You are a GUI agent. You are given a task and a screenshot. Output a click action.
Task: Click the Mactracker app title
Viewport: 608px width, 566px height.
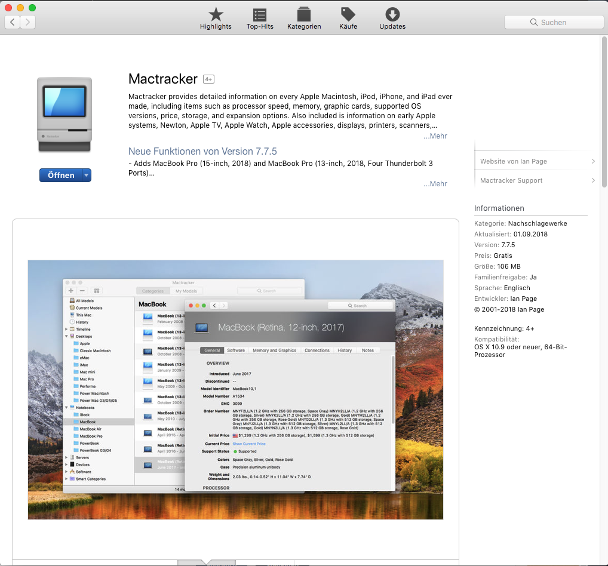[x=163, y=79]
